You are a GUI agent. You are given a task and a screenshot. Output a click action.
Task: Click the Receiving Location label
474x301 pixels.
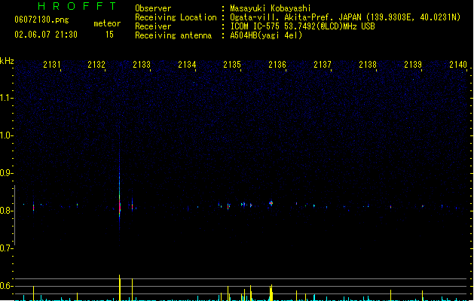tap(176, 17)
